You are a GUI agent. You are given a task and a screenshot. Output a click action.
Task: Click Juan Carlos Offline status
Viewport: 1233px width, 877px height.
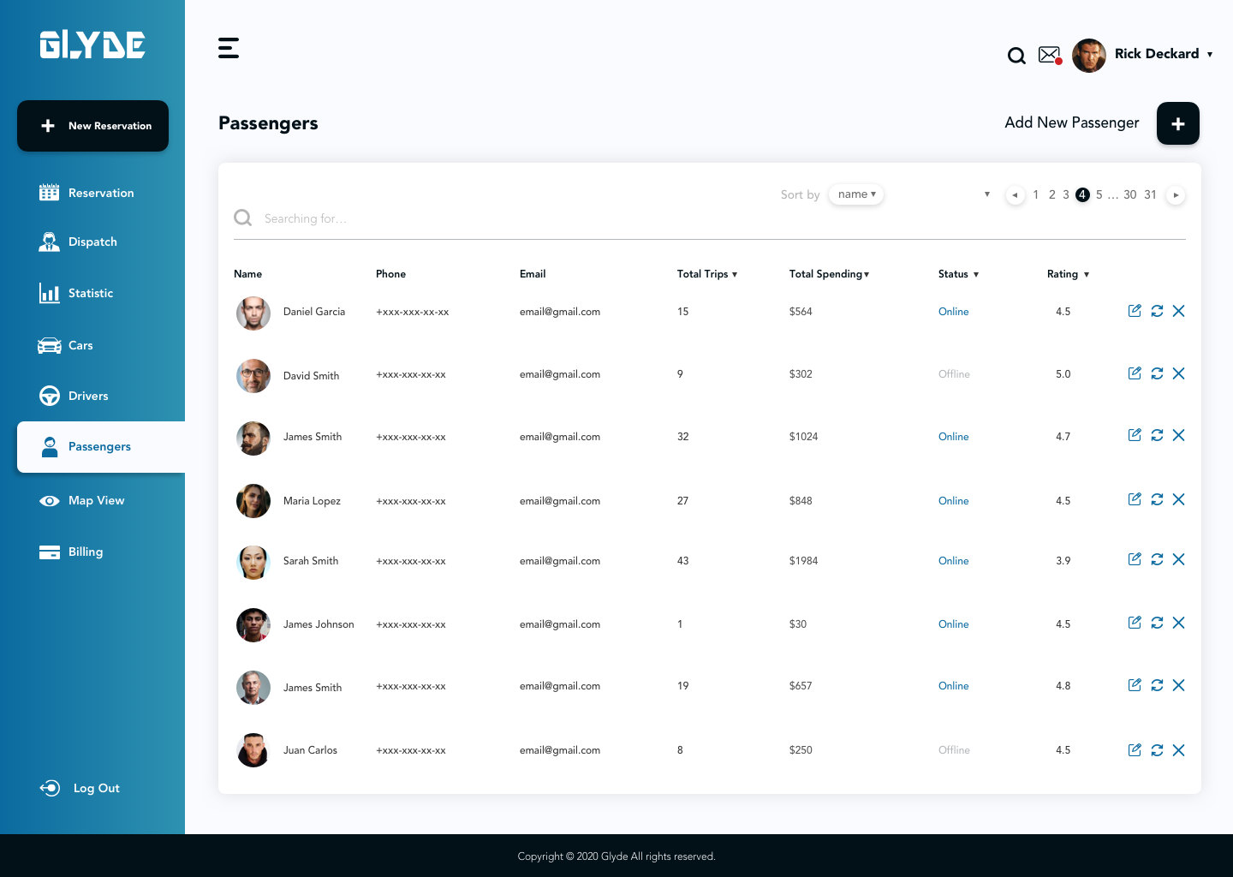(x=954, y=750)
